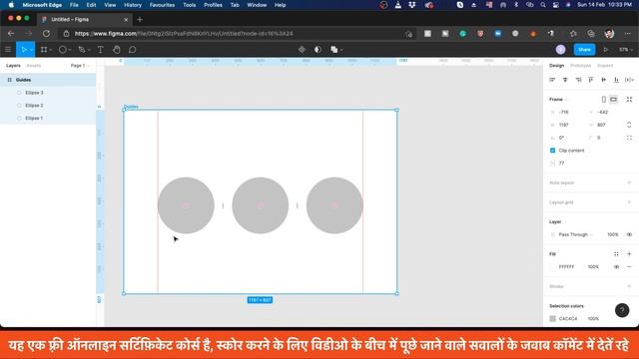Reload the page in Edge
This screenshot has width=639, height=359.
click(x=47, y=34)
